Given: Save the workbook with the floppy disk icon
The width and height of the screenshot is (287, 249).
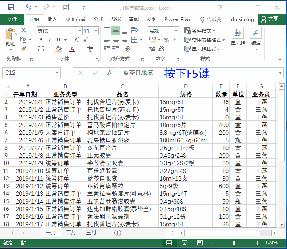Looking at the screenshot, I should click(x=11, y=7).
